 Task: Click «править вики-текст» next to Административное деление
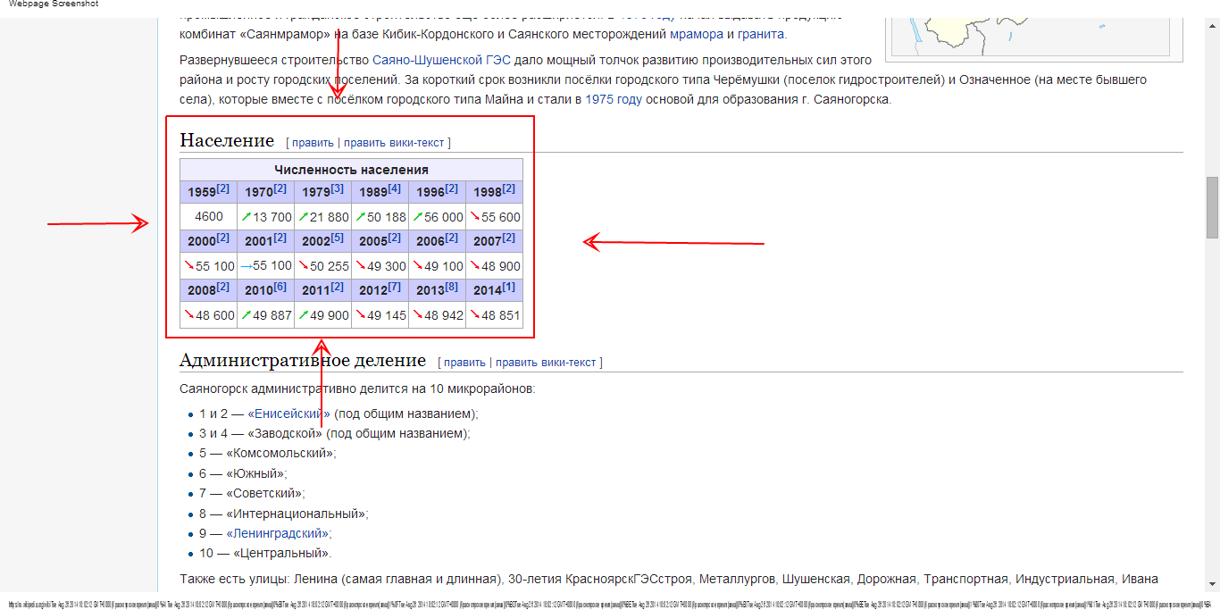[x=547, y=363]
